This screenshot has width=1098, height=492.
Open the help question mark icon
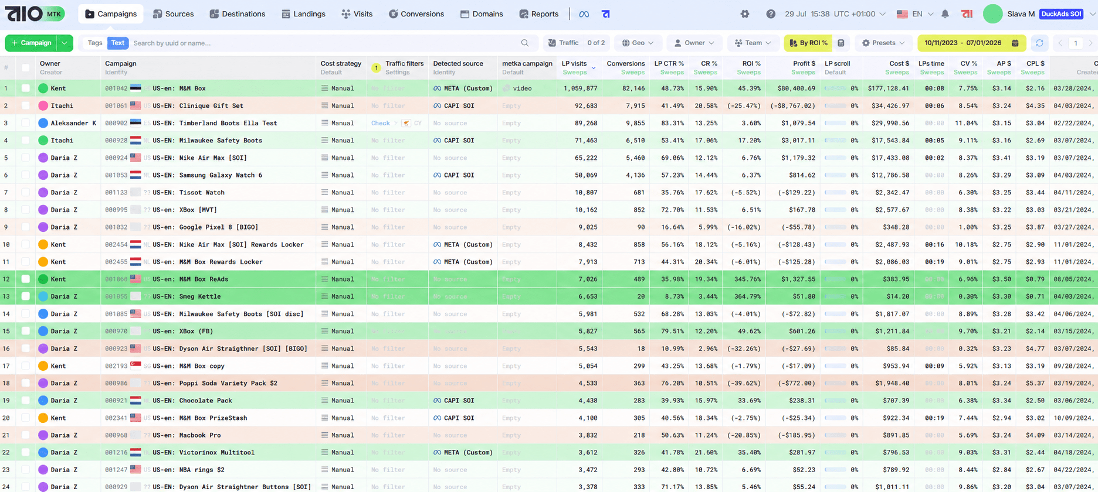pyautogui.click(x=770, y=14)
